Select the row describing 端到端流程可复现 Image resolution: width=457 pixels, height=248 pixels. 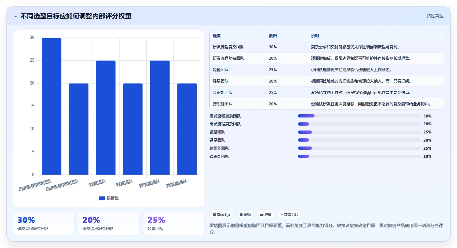pos(327,47)
